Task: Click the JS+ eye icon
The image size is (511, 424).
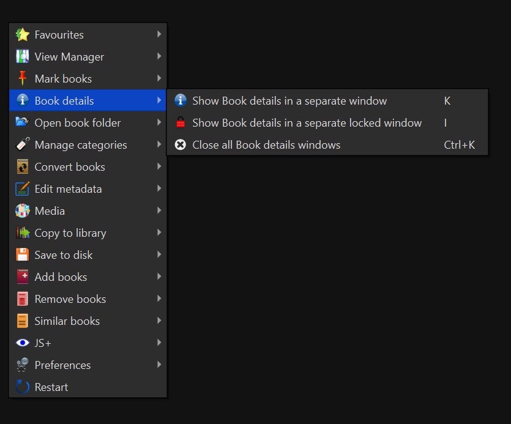Action: pyautogui.click(x=23, y=343)
